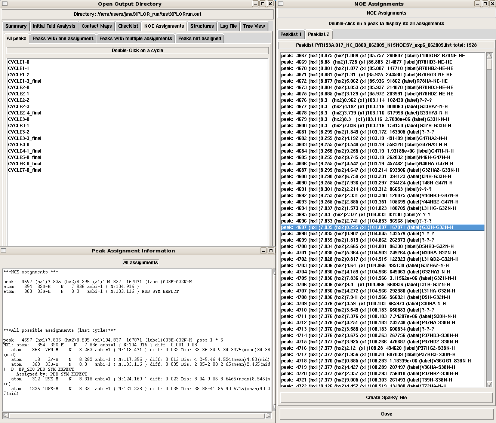Open window menu icon of Open Output Directory
Screen dimensions: 496x423
click(x=4, y=4)
